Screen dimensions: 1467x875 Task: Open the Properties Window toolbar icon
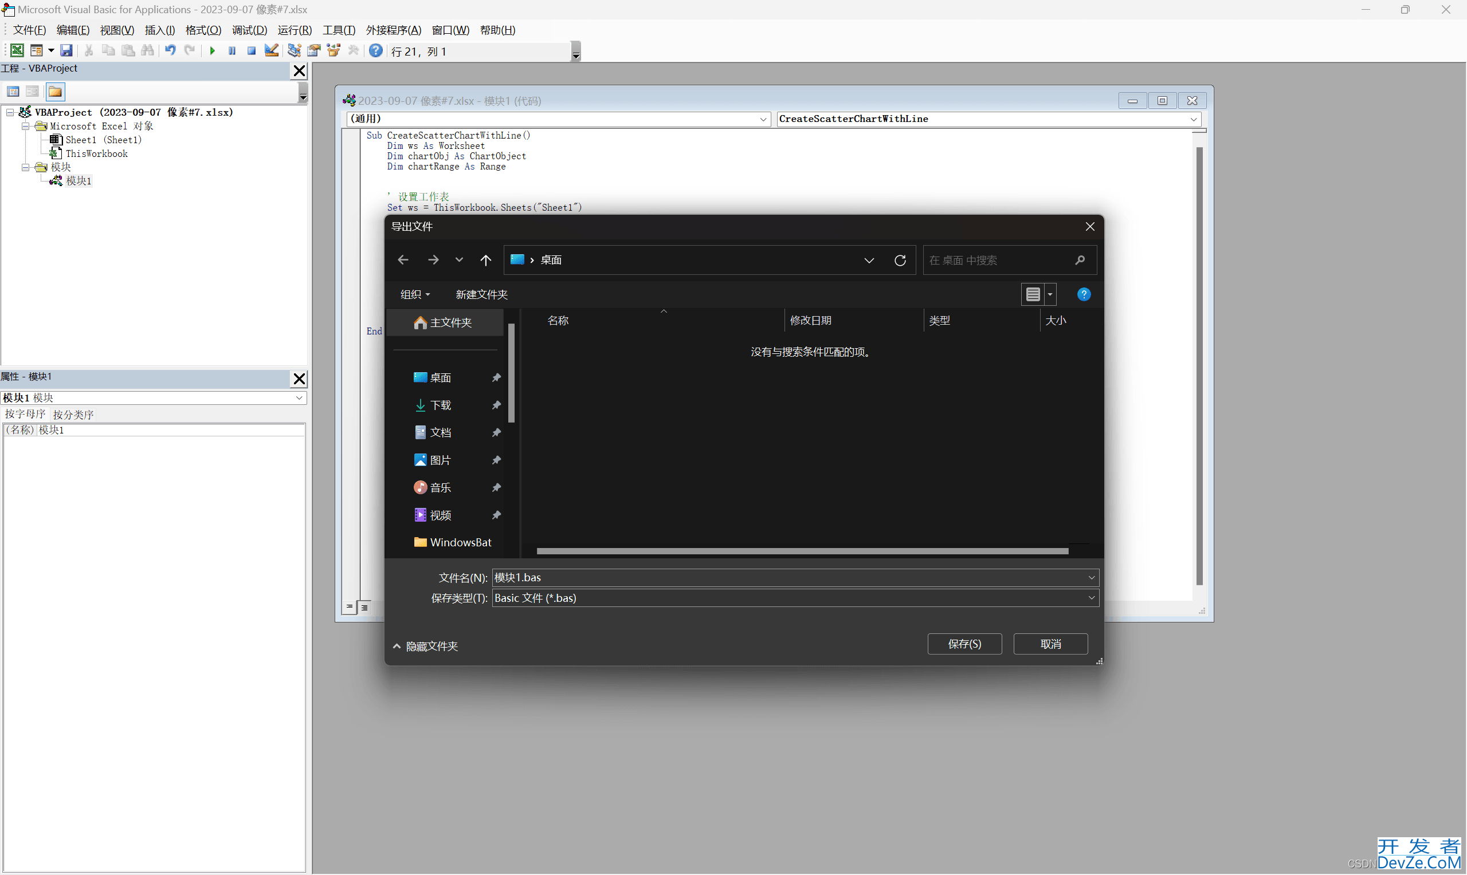(x=314, y=51)
